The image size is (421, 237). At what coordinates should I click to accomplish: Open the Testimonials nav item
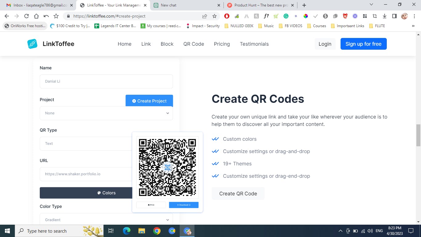[x=254, y=44]
